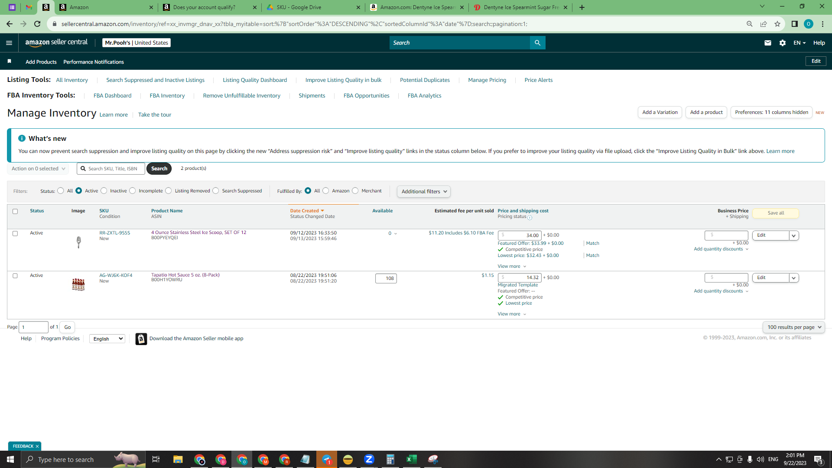Close the FEEDBACK tag
Screen dimensions: 832x468
pos(37,446)
